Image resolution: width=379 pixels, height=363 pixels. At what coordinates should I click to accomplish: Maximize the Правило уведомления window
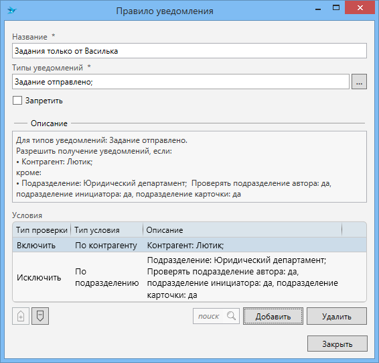336,8
